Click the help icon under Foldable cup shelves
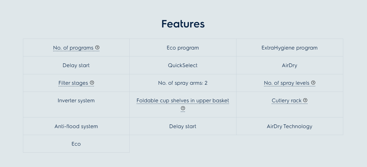The image size is (367, 167). 183,108
